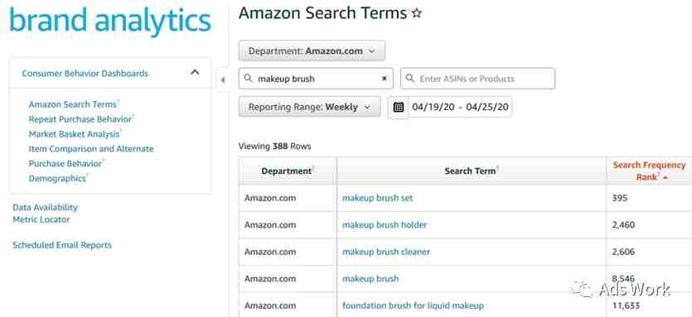Open the Department: Amazon.com dropdown
The height and width of the screenshot is (317, 692).
coord(312,50)
